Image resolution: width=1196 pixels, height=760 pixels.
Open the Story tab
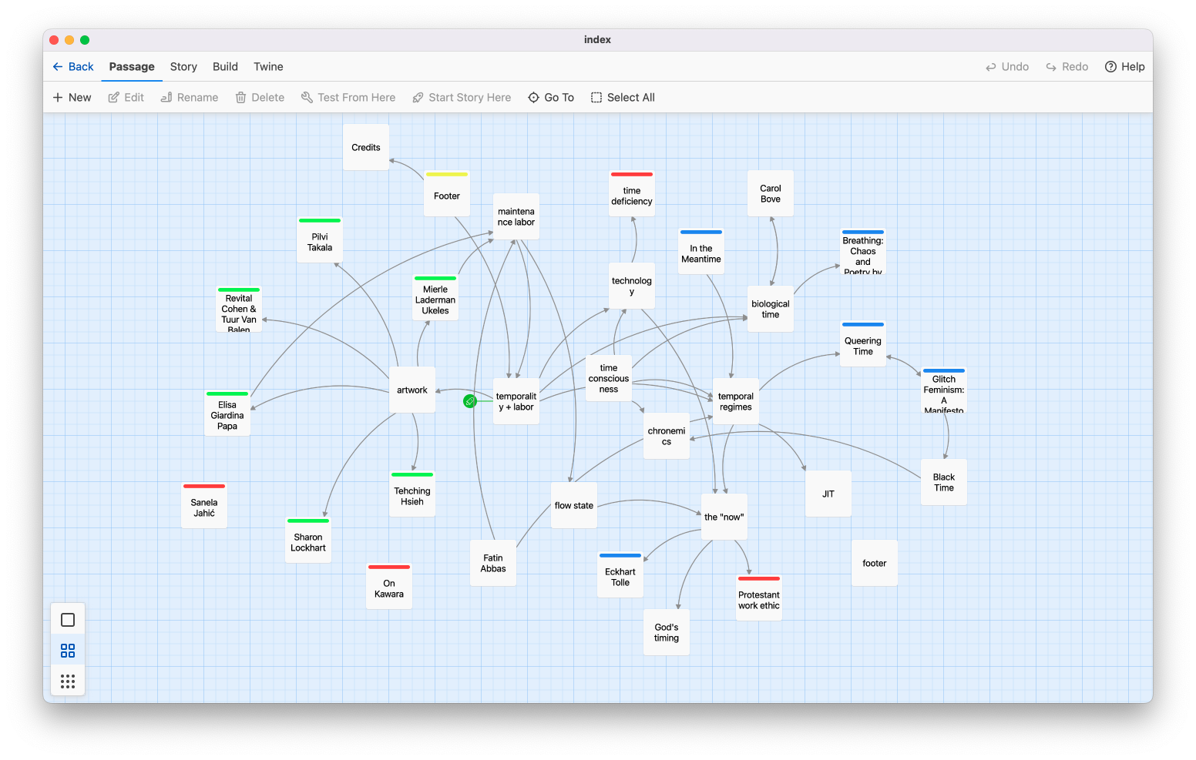click(x=183, y=67)
